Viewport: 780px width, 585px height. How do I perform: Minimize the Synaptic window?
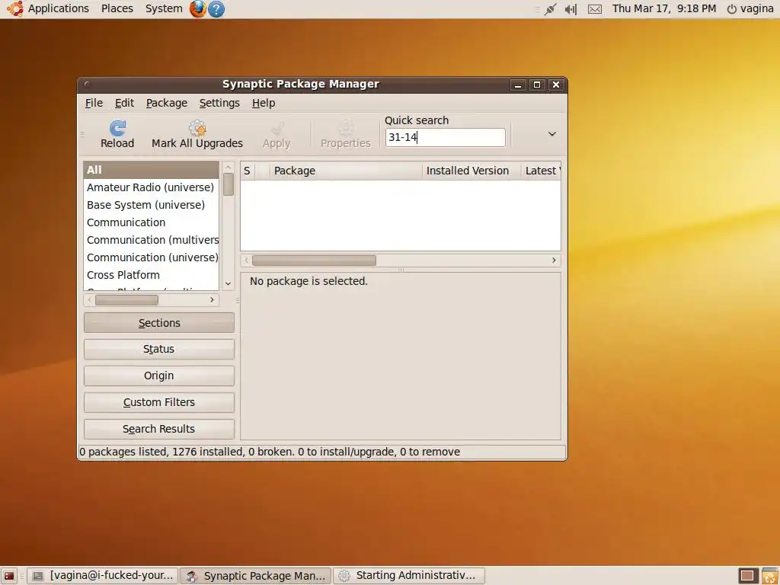point(518,85)
